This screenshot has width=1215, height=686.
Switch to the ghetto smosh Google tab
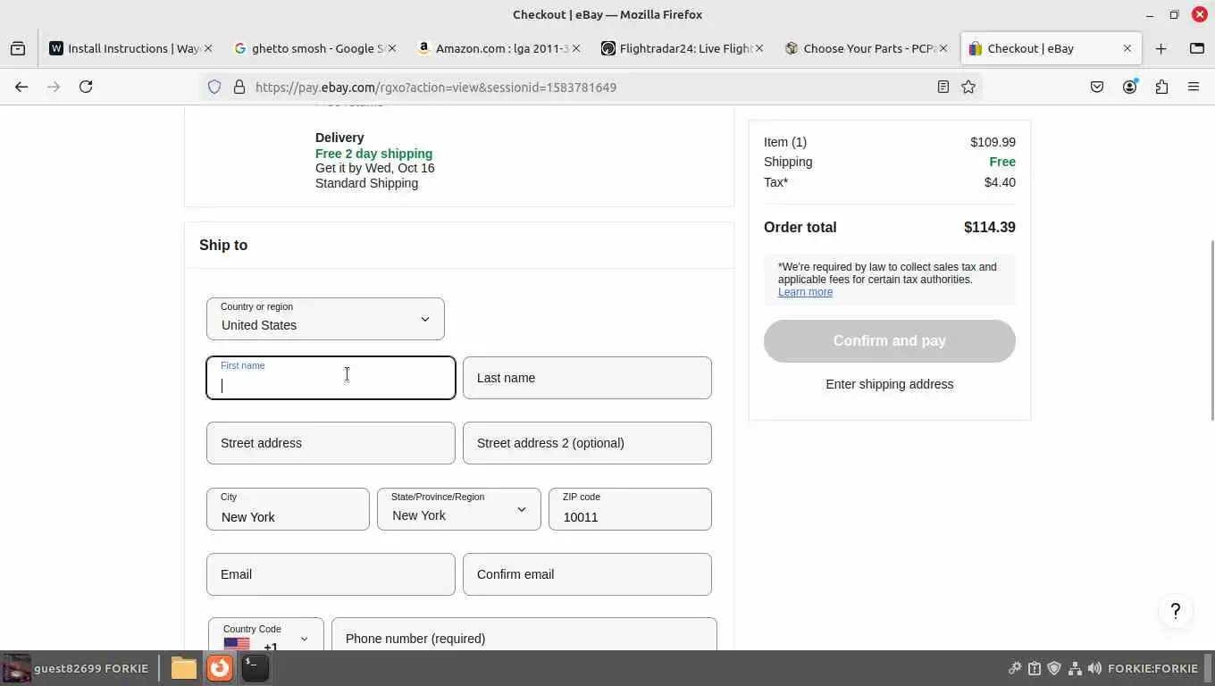(x=315, y=48)
